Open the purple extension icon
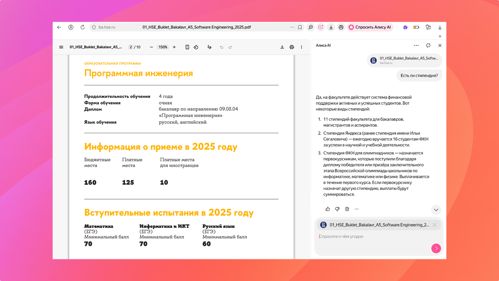 pyautogui.click(x=405, y=27)
